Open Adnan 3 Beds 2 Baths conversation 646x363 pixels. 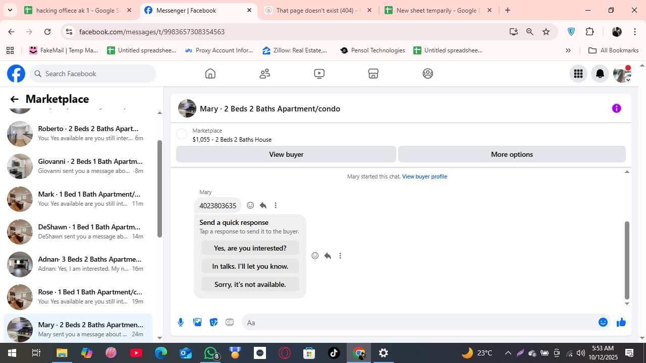(77, 264)
